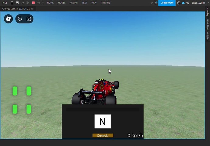Open the Explorer side panel
210x146 pixels.
click(x=208, y=12)
